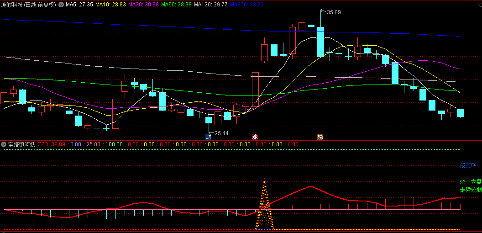The width and height of the screenshot is (482, 233).
Task: Click the 25.00 pink indicator value
Action: coord(94,144)
